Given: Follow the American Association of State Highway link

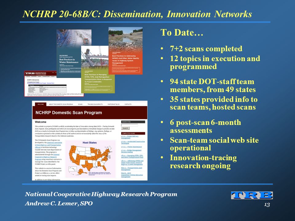Looking at the screenshot, I should click(48, 145).
